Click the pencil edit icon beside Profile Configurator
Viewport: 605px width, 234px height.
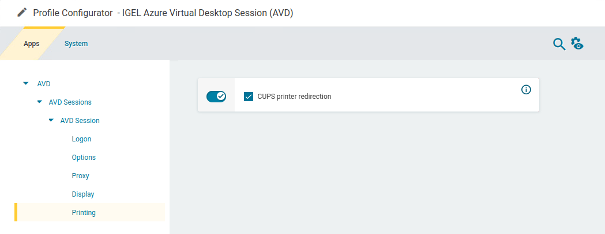tap(22, 12)
